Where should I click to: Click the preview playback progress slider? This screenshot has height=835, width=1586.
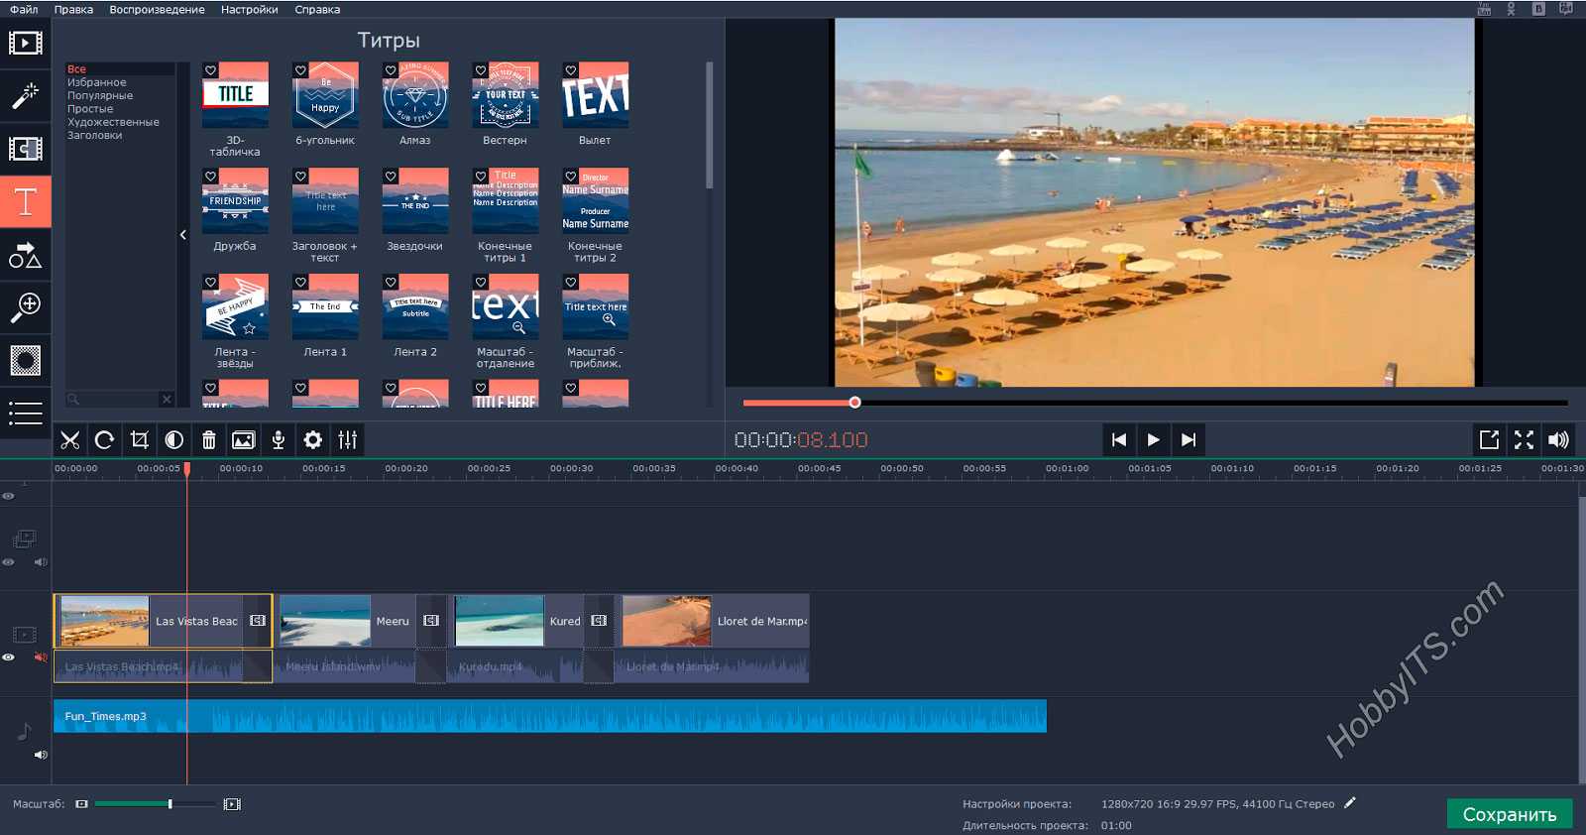pos(1155,403)
